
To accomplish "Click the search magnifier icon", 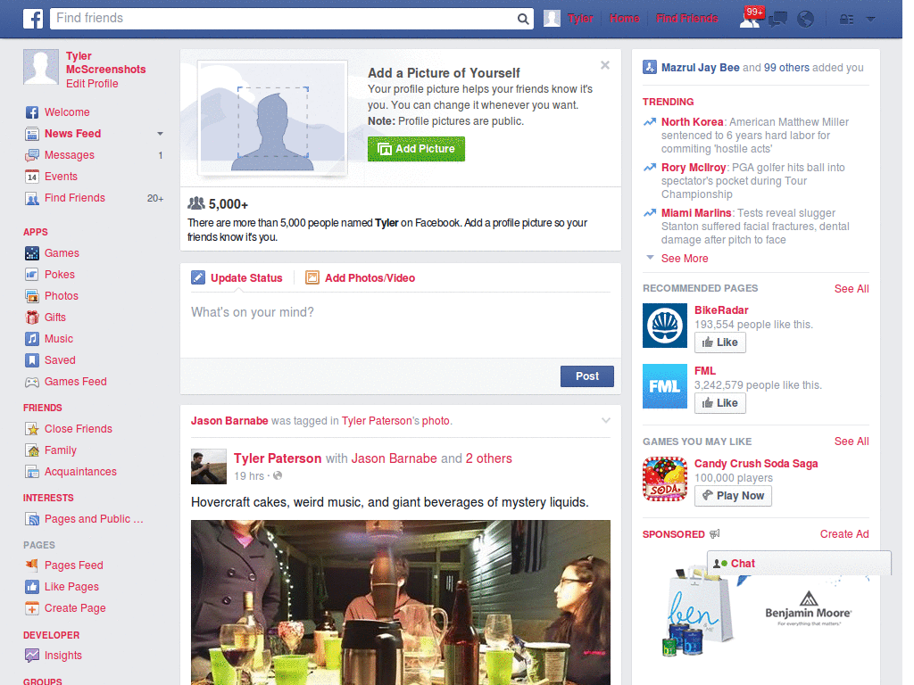I will click(523, 19).
